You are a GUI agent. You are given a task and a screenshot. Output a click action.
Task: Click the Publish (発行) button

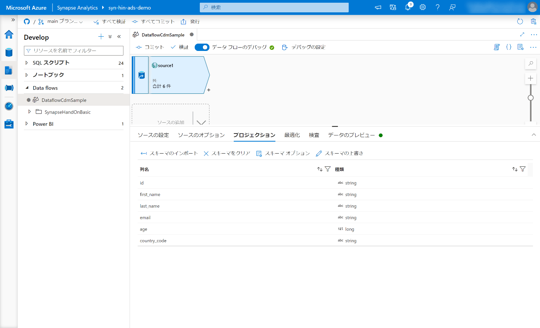click(x=191, y=22)
